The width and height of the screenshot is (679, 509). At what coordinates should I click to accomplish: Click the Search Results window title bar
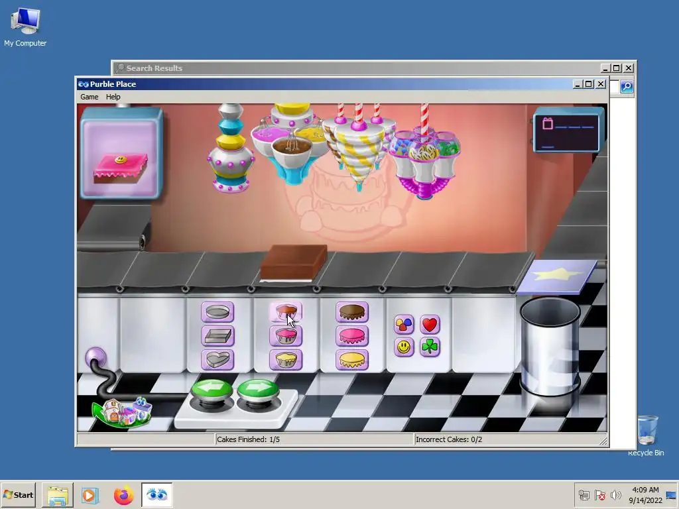355,68
